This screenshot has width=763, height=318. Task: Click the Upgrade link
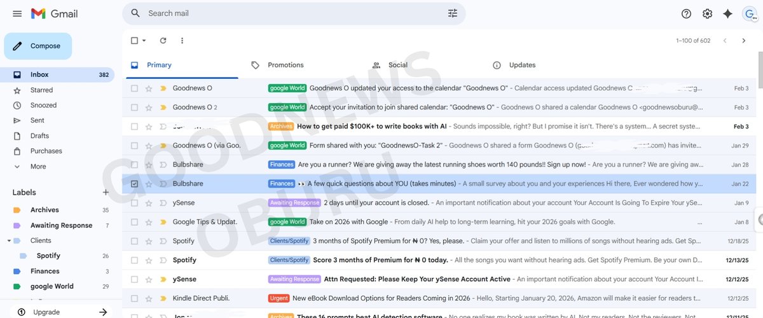[46, 312]
